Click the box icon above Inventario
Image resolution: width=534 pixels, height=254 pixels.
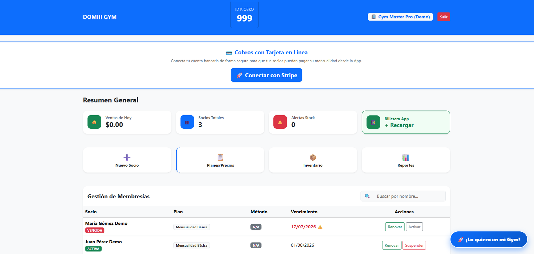(313, 157)
